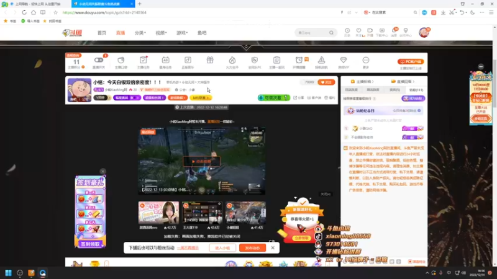This screenshot has height=279, width=497.
Task: Open the followed heart icon
Action: tap(359, 32)
